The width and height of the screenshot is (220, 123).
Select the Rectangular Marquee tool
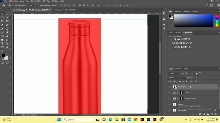7,14
